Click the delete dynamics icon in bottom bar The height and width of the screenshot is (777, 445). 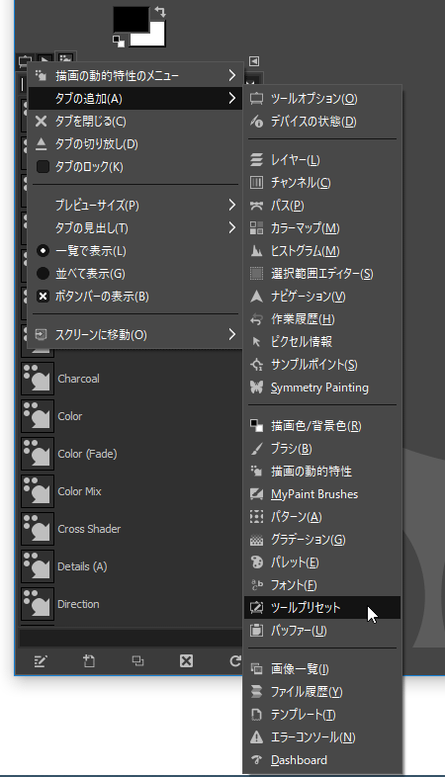[x=186, y=660]
